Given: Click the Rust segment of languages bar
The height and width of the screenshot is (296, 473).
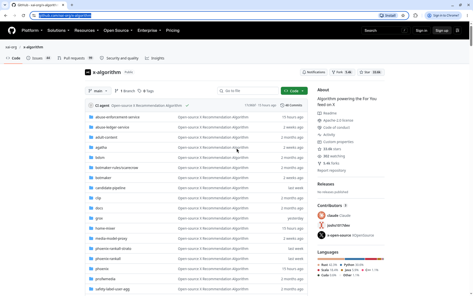Looking at the screenshot, I should pyautogui.click(x=331, y=259).
